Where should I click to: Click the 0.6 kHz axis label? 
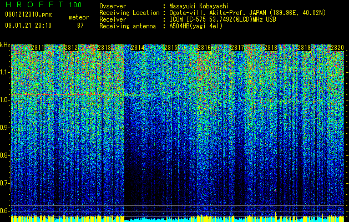pos(5,211)
